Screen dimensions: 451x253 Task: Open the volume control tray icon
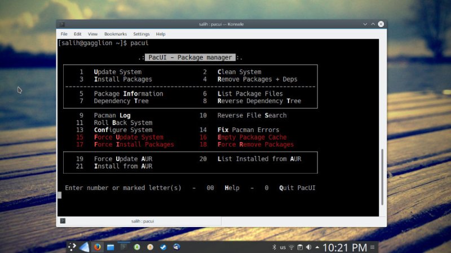[x=308, y=247]
